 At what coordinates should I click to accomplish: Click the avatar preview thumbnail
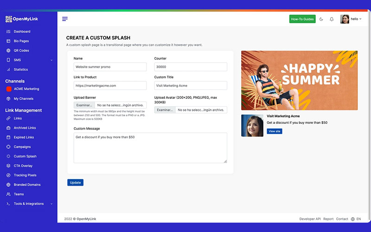[252, 126]
